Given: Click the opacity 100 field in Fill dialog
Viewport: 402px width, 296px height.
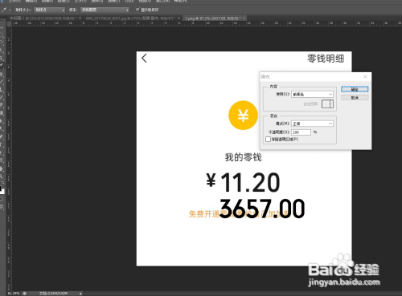Looking at the screenshot, I should click(x=301, y=132).
